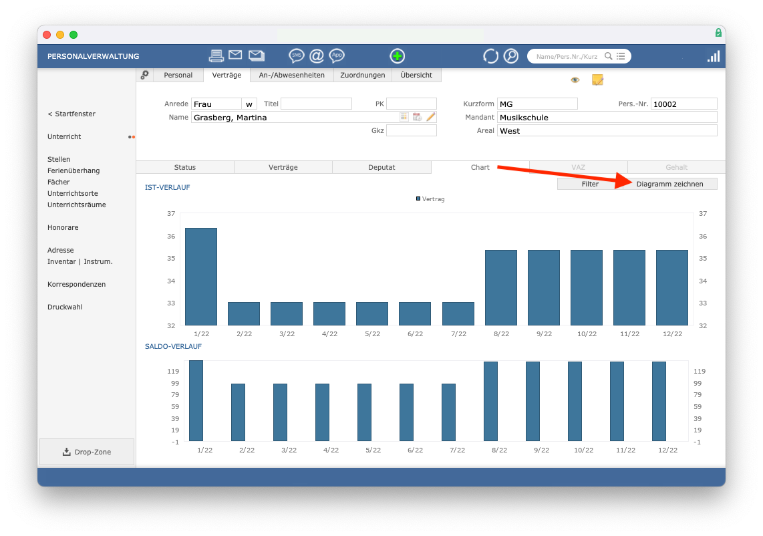Open Druckwahl in the sidebar

pyautogui.click(x=65, y=307)
